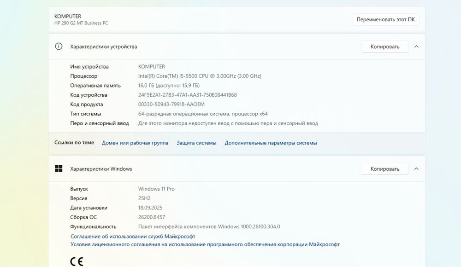
Task: Copy Windows specifications with Копировать button
Action: [385, 169]
